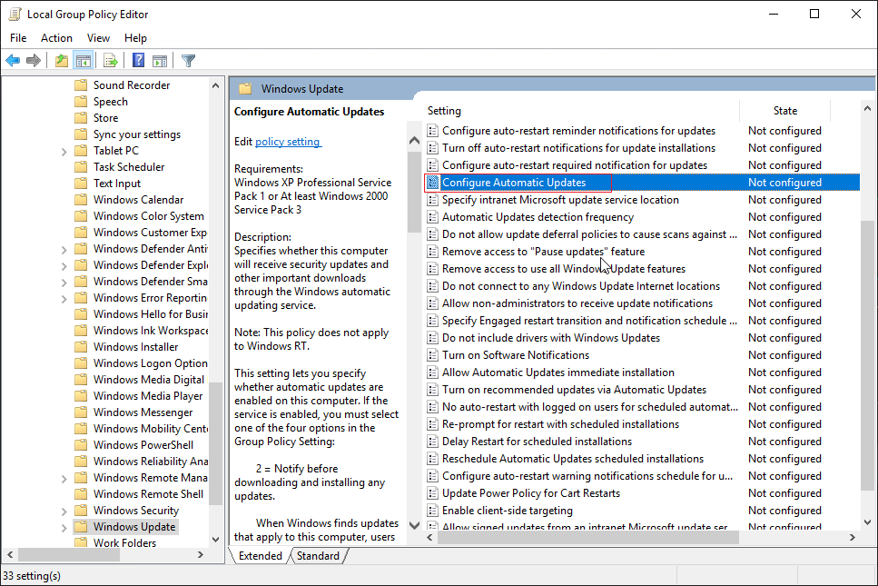Expand the Windows Defender Anti tree node
The height and width of the screenshot is (586, 878).
pyautogui.click(x=64, y=249)
